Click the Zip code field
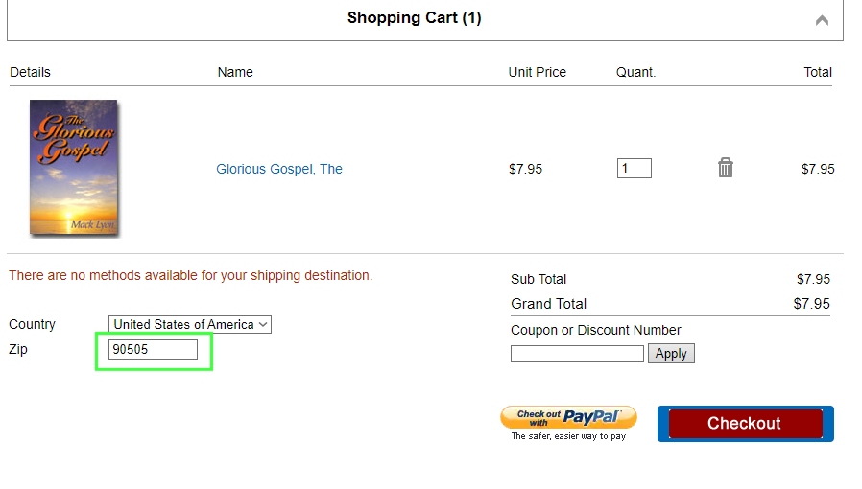Image resolution: width=862 pixels, height=489 pixels. [154, 350]
